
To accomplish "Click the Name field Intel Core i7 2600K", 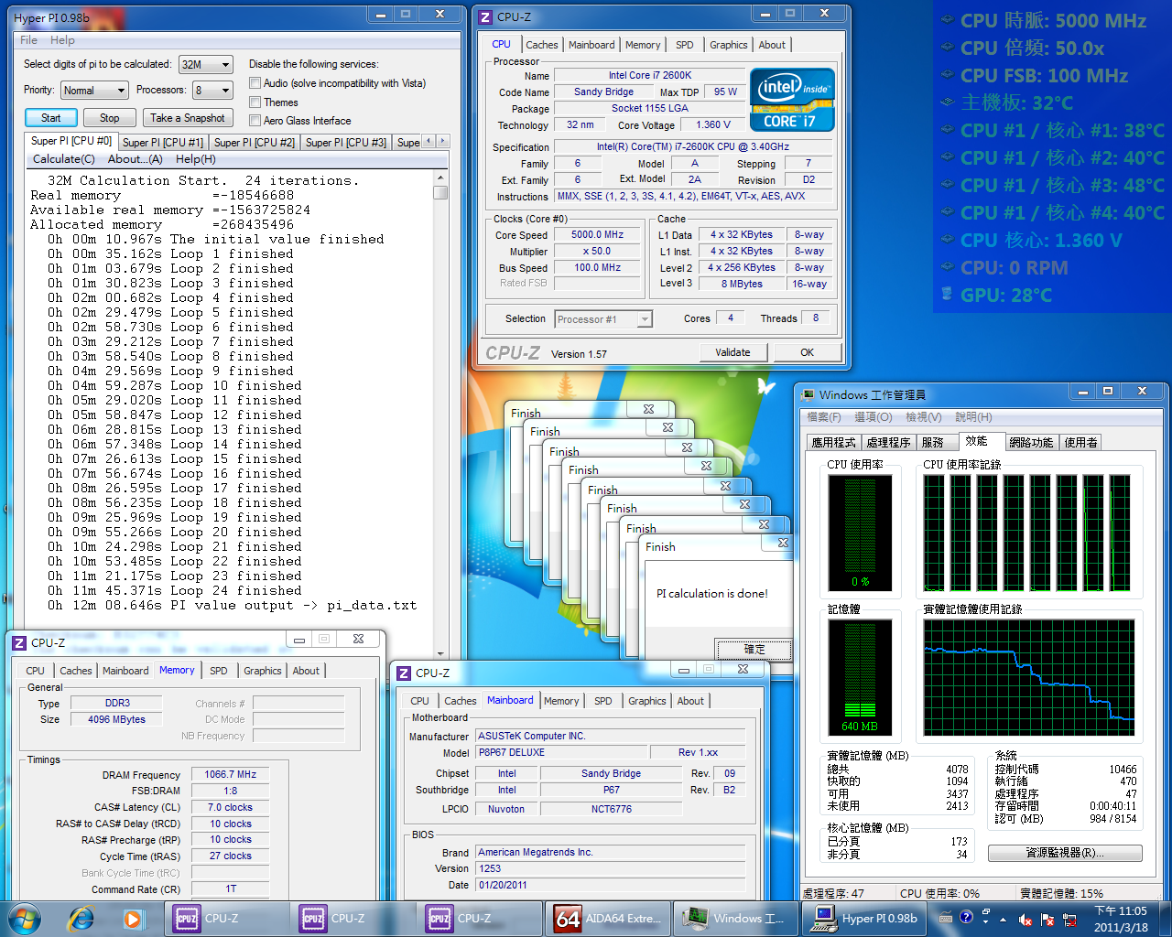I will point(650,75).
